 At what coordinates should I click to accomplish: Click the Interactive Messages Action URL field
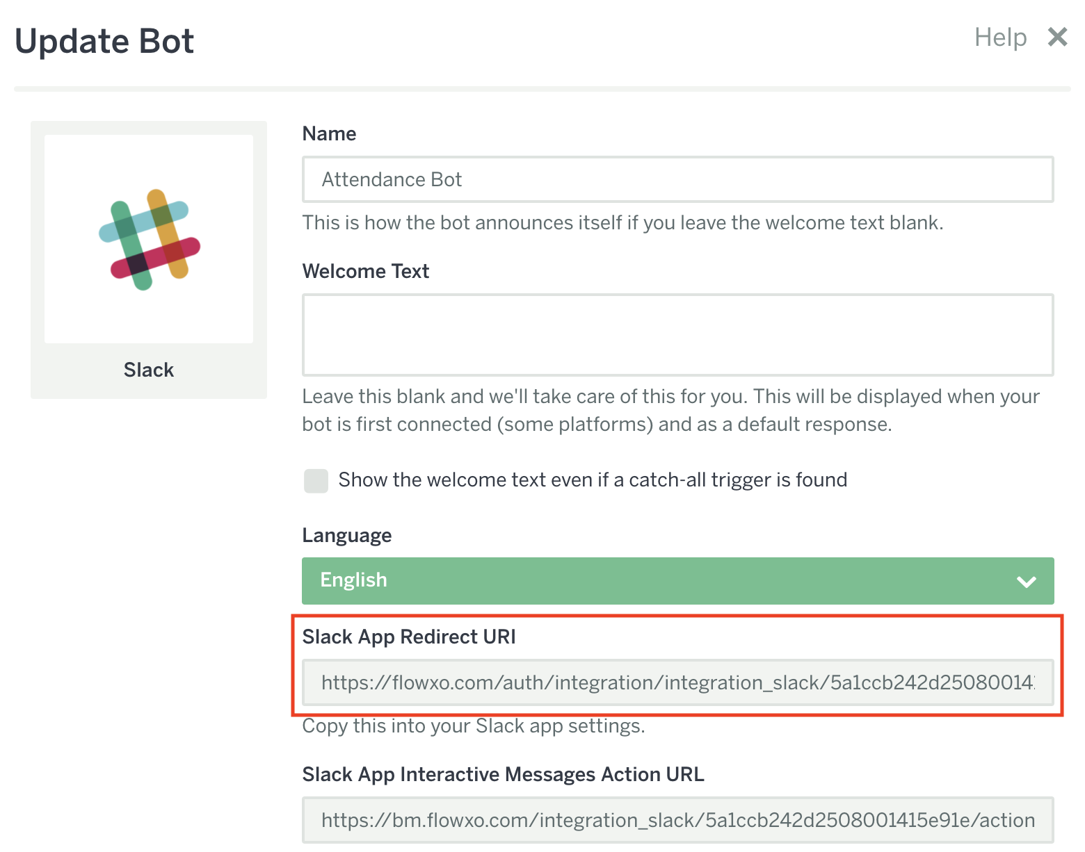point(677,820)
